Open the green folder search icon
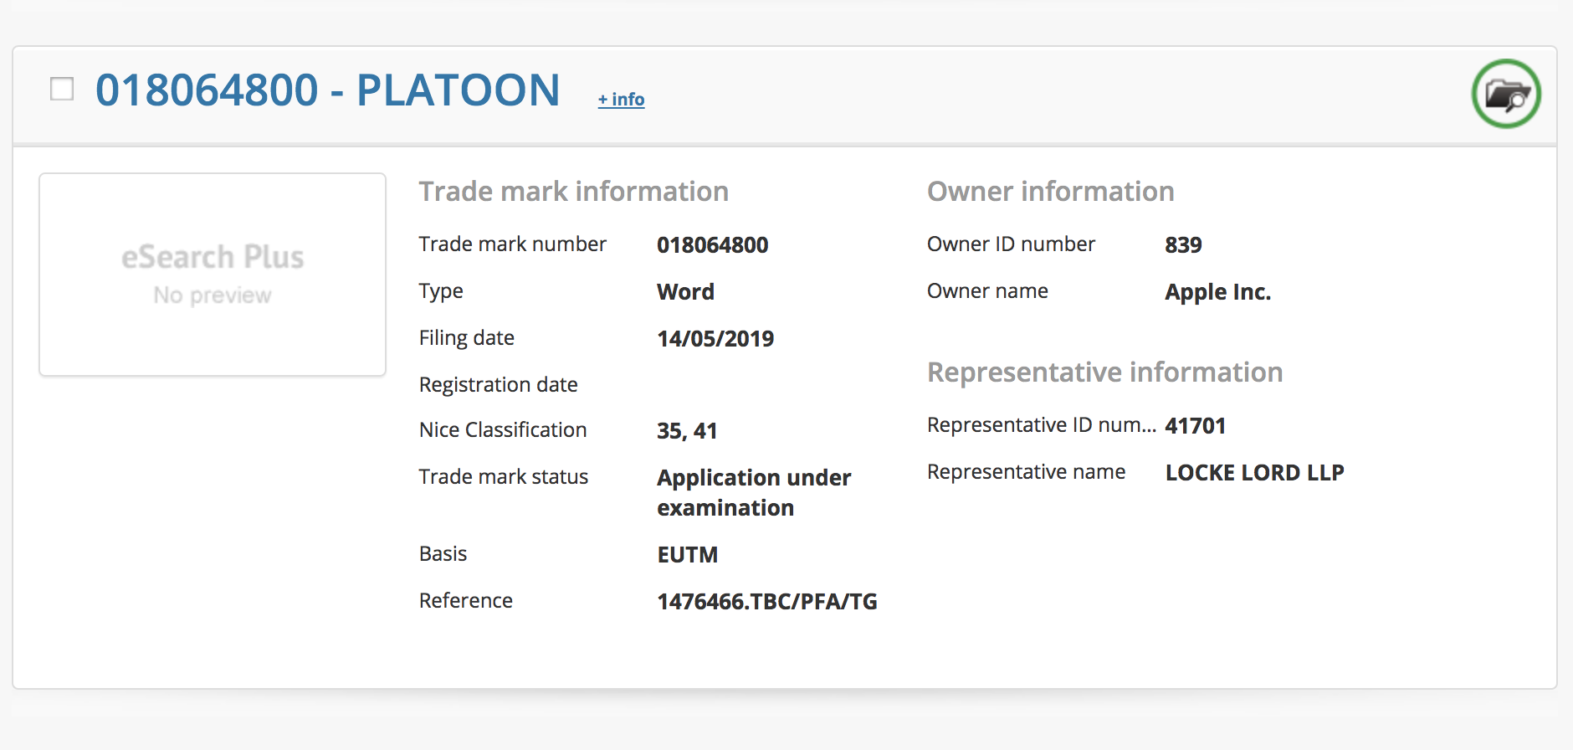This screenshot has width=1573, height=750. (x=1506, y=94)
